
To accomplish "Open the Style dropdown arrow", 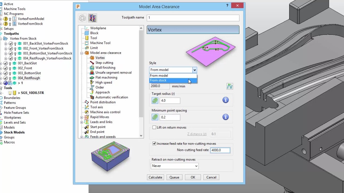I will pyautogui.click(x=195, y=70).
